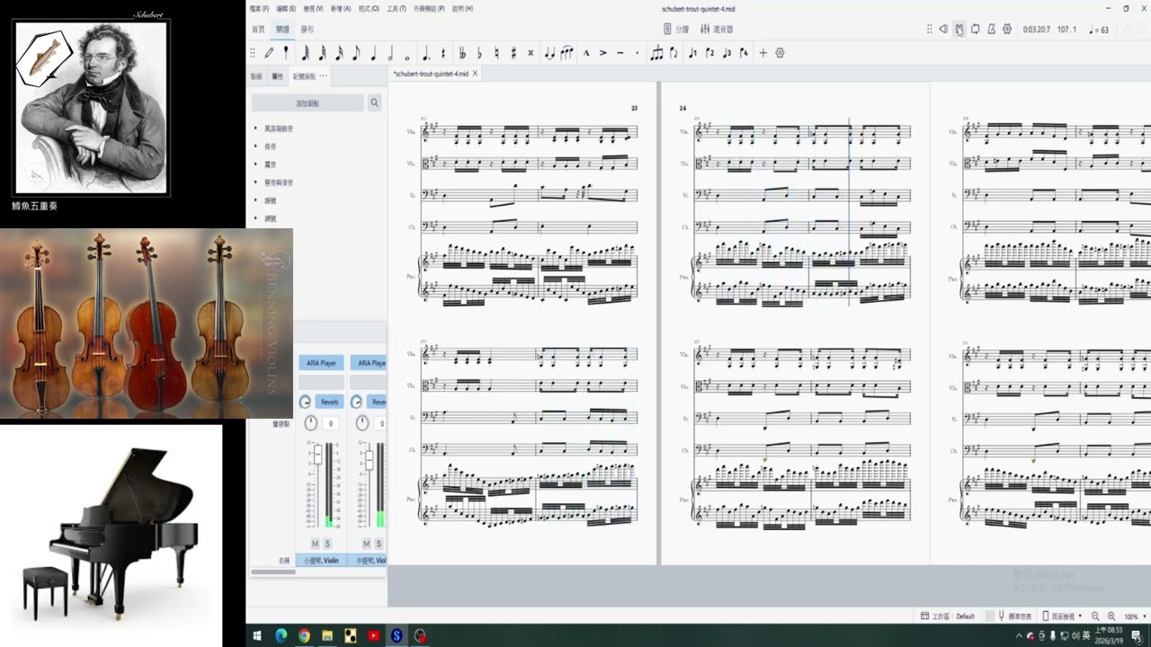Mute the Violin mixer channel
The image size is (1151, 647).
click(315, 544)
